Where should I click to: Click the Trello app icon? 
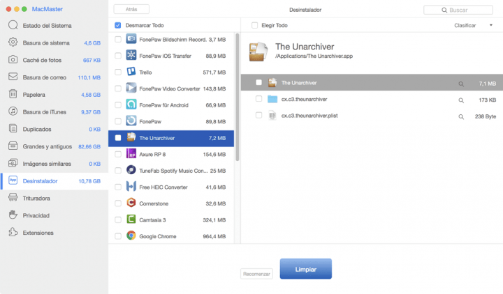(131, 72)
